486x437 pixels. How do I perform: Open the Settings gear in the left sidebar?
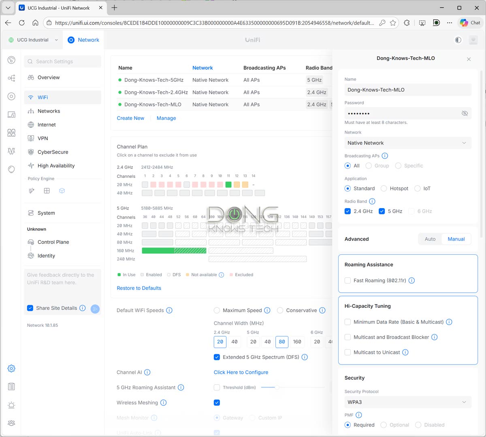[x=11, y=368]
